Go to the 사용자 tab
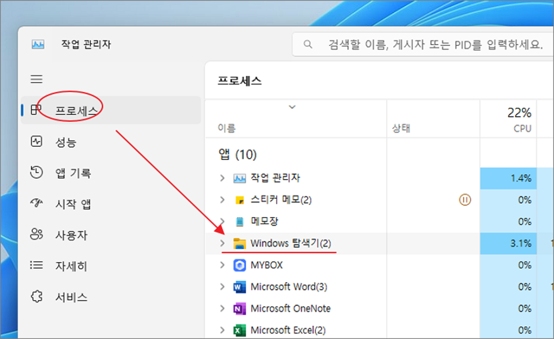The height and width of the screenshot is (339, 554). pyautogui.click(x=111, y=235)
